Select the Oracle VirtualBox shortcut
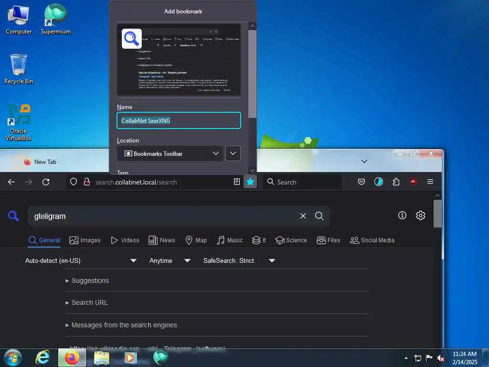Image resolution: width=489 pixels, height=367 pixels. tap(19, 122)
